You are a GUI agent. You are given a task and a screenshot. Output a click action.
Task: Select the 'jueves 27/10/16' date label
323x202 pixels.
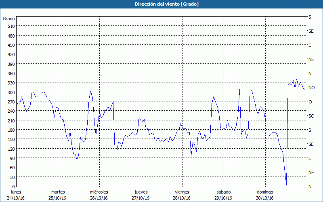(x=141, y=195)
